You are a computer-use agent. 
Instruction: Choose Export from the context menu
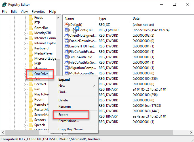[73, 115]
